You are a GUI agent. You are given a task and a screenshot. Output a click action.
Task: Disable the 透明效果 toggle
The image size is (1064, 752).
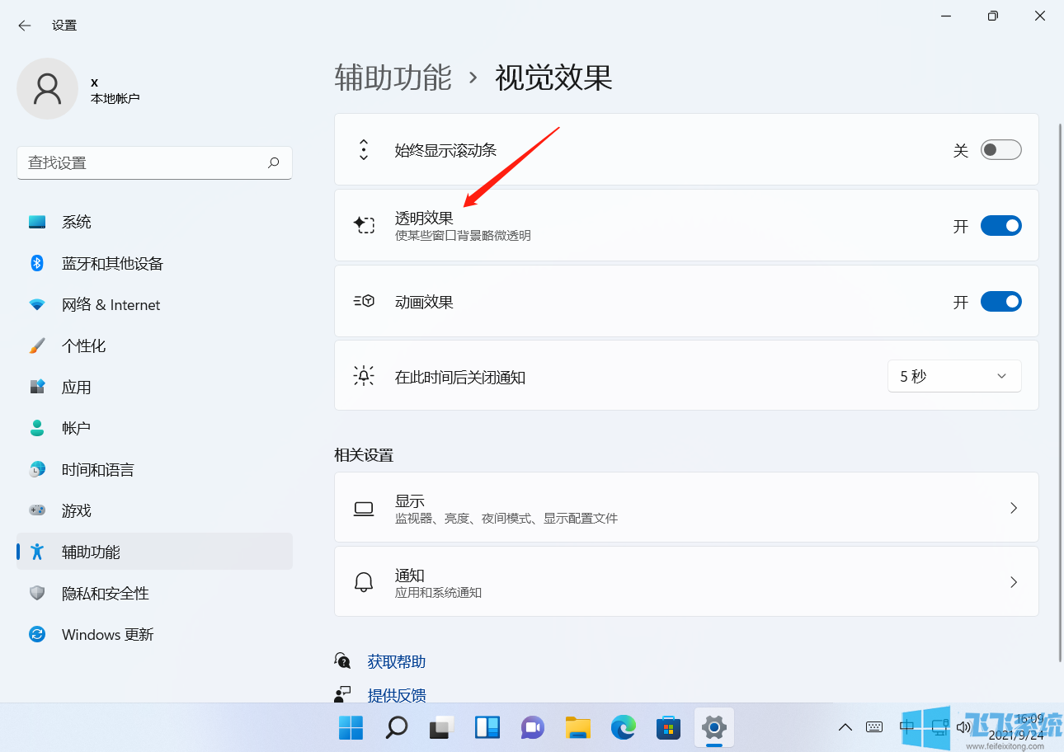pos(1000,225)
